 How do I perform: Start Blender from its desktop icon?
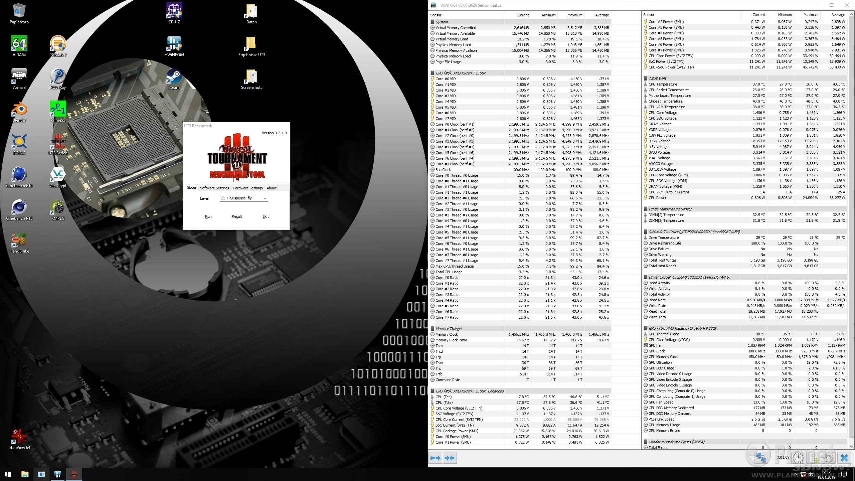coord(19,112)
